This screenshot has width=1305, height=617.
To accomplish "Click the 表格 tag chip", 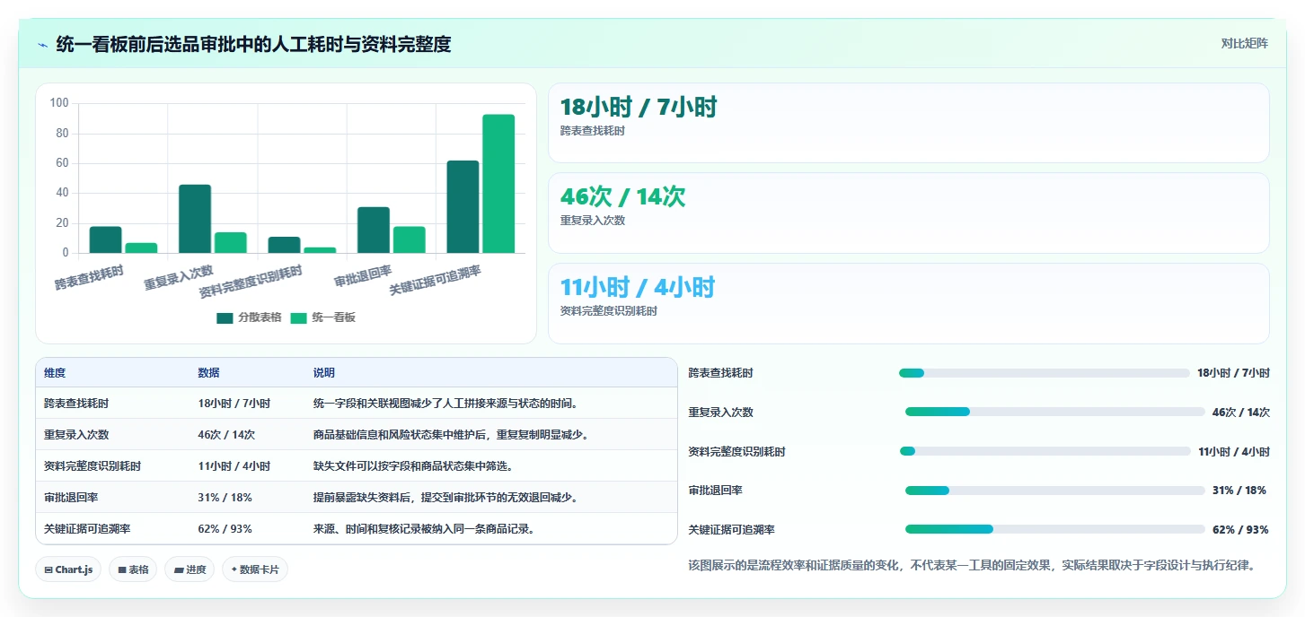I will (x=133, y=569).
